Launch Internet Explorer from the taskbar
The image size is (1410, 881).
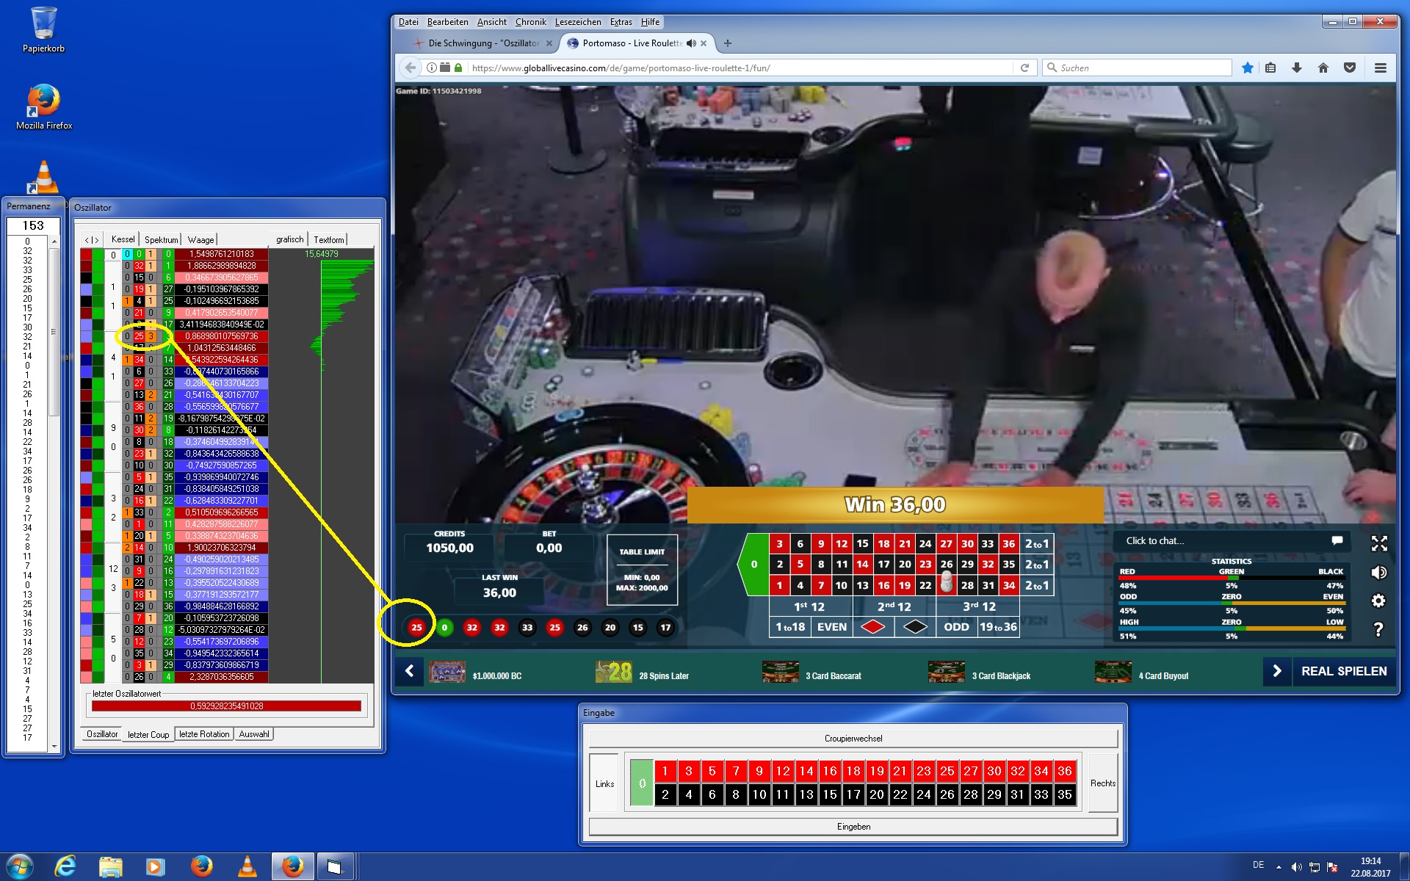(65, 867)
